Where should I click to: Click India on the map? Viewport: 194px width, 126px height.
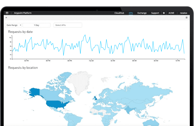click(129, 110)
